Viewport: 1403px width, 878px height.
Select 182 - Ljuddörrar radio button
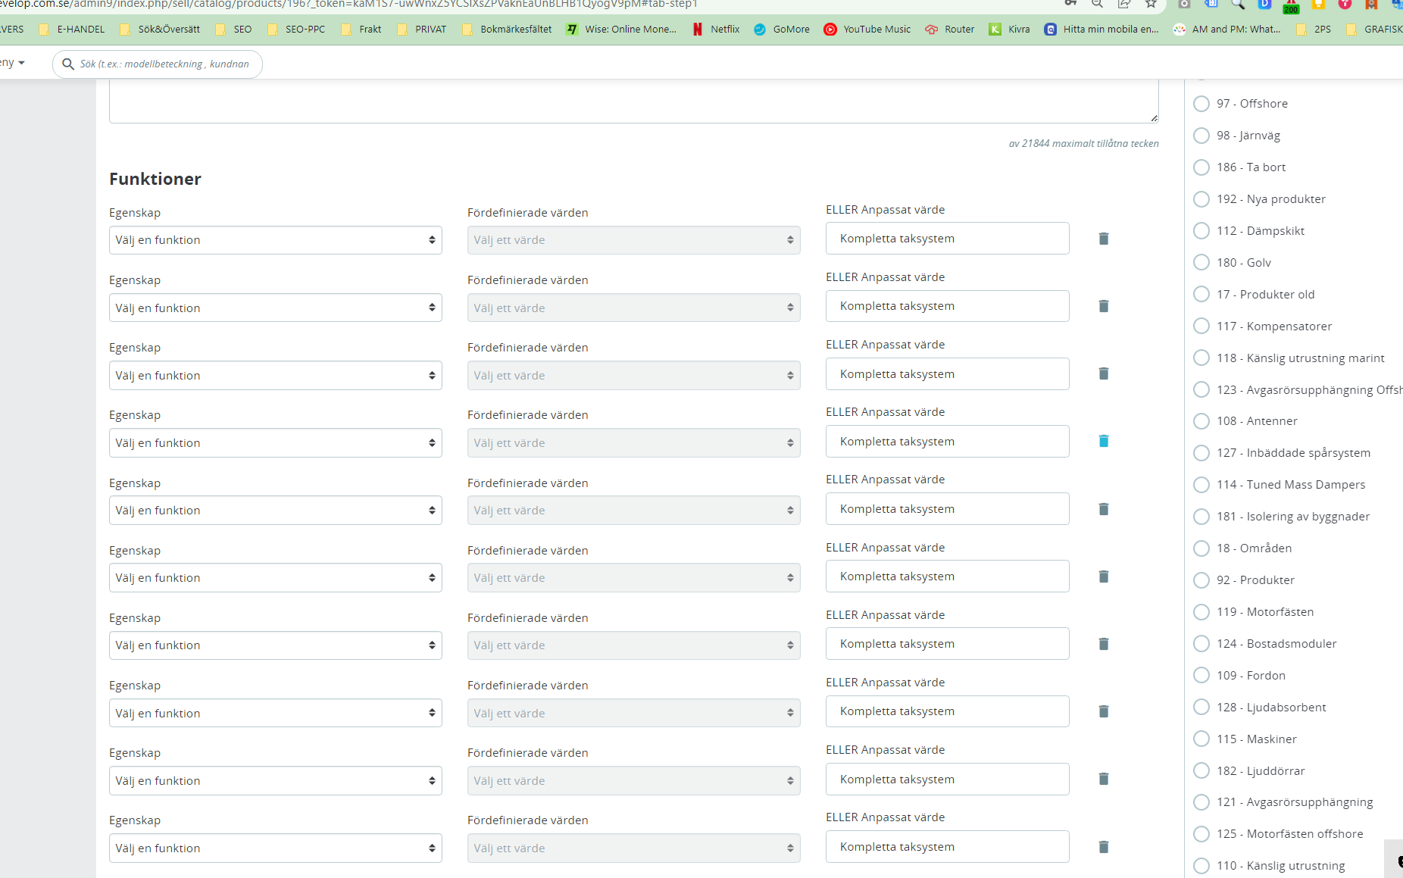[x=1201, y=770]
